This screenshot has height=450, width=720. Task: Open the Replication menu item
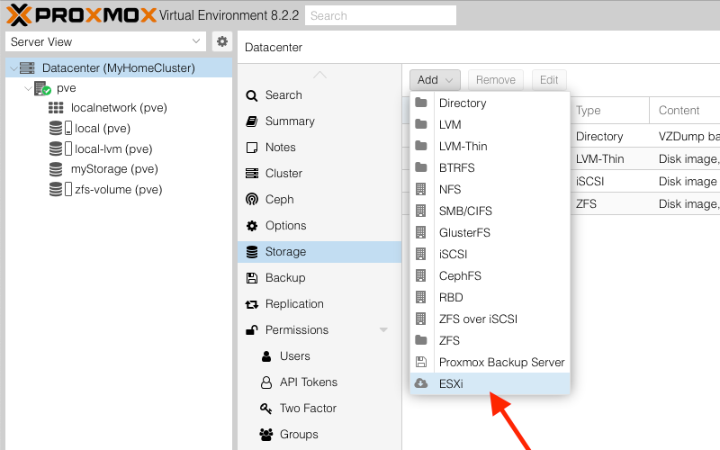tap(319, 304)
